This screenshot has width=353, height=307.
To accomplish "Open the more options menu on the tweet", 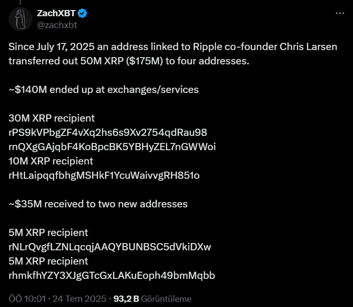I will [339, 14].
